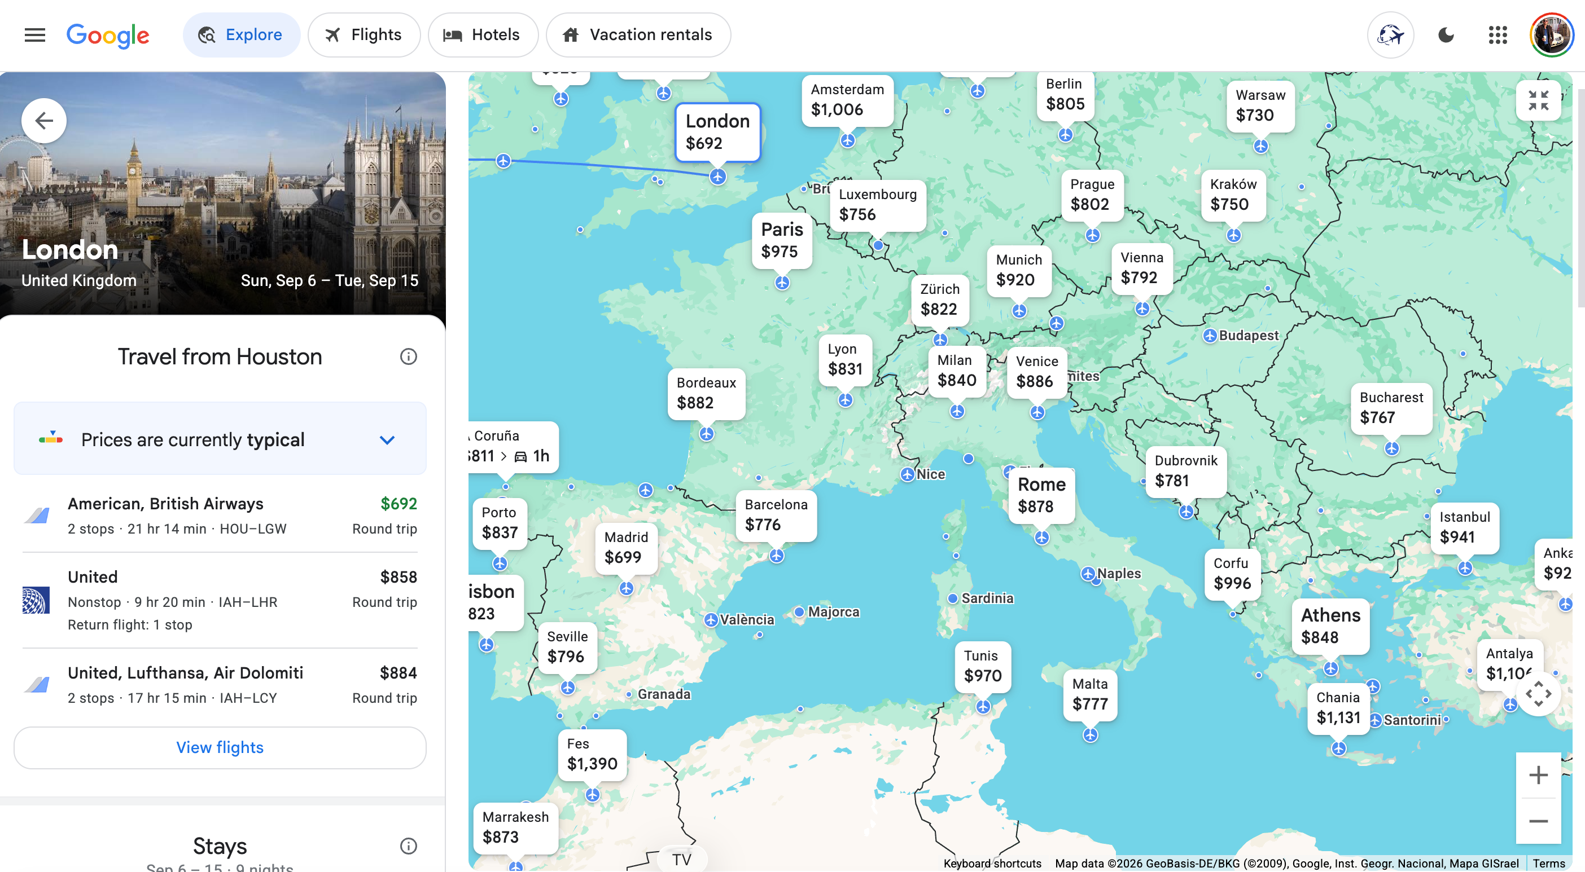
Task: Pick the Seville $796 destination
Action: [x=567, y=648]
